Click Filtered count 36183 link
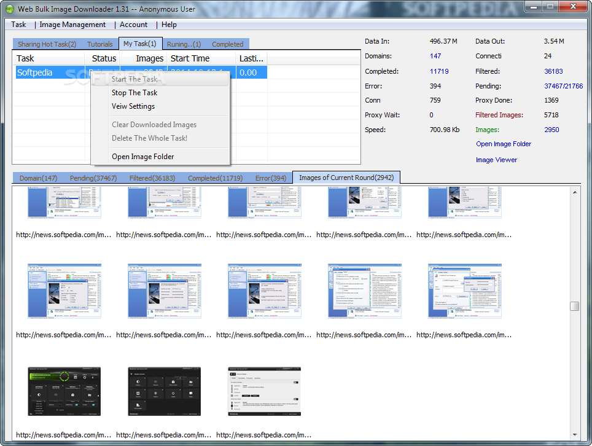This screenshot has width=592, height=446. [x=553, y=71]
